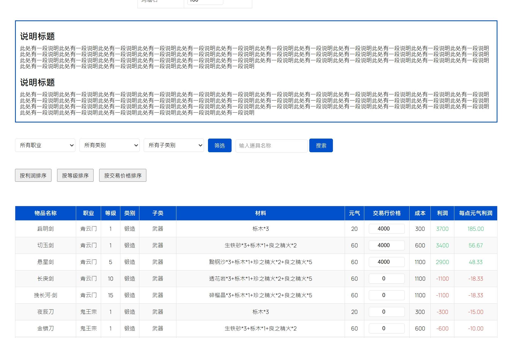
Task: Click the 交易行价格 column header
Action: click(x=387, y=213)
